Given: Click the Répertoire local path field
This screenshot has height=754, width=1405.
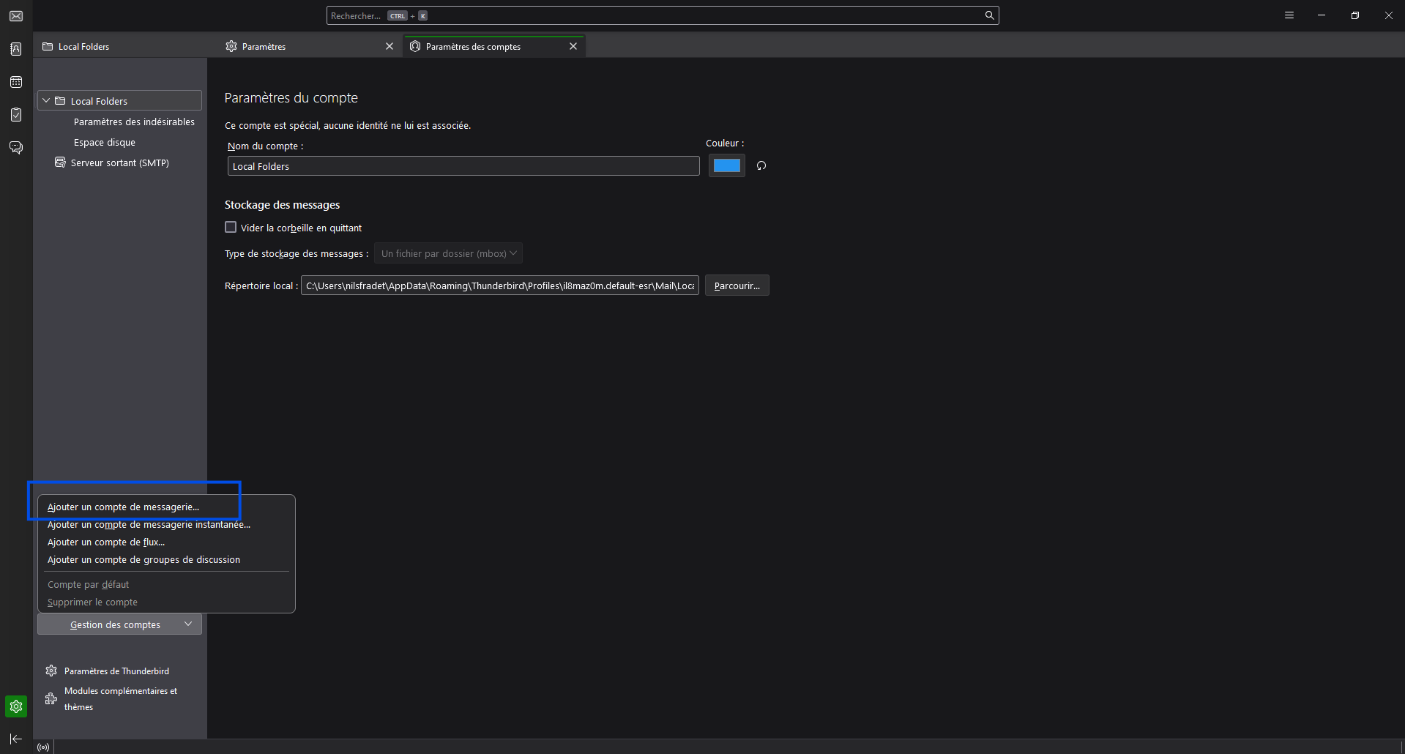Looking at the screenshot, I should [500, 285].
